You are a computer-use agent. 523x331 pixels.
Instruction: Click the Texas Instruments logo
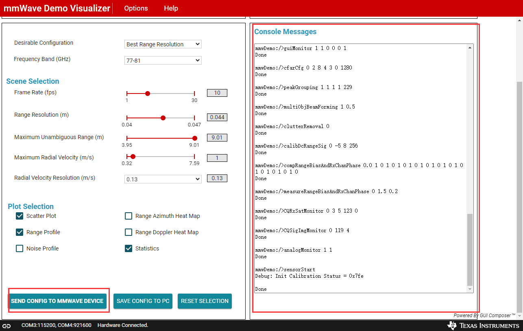click(483, 326)
